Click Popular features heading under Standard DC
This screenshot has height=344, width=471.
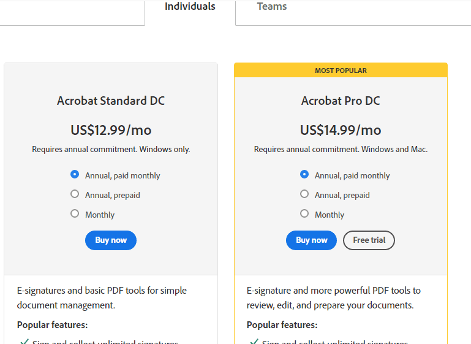[x=52, y=325]
